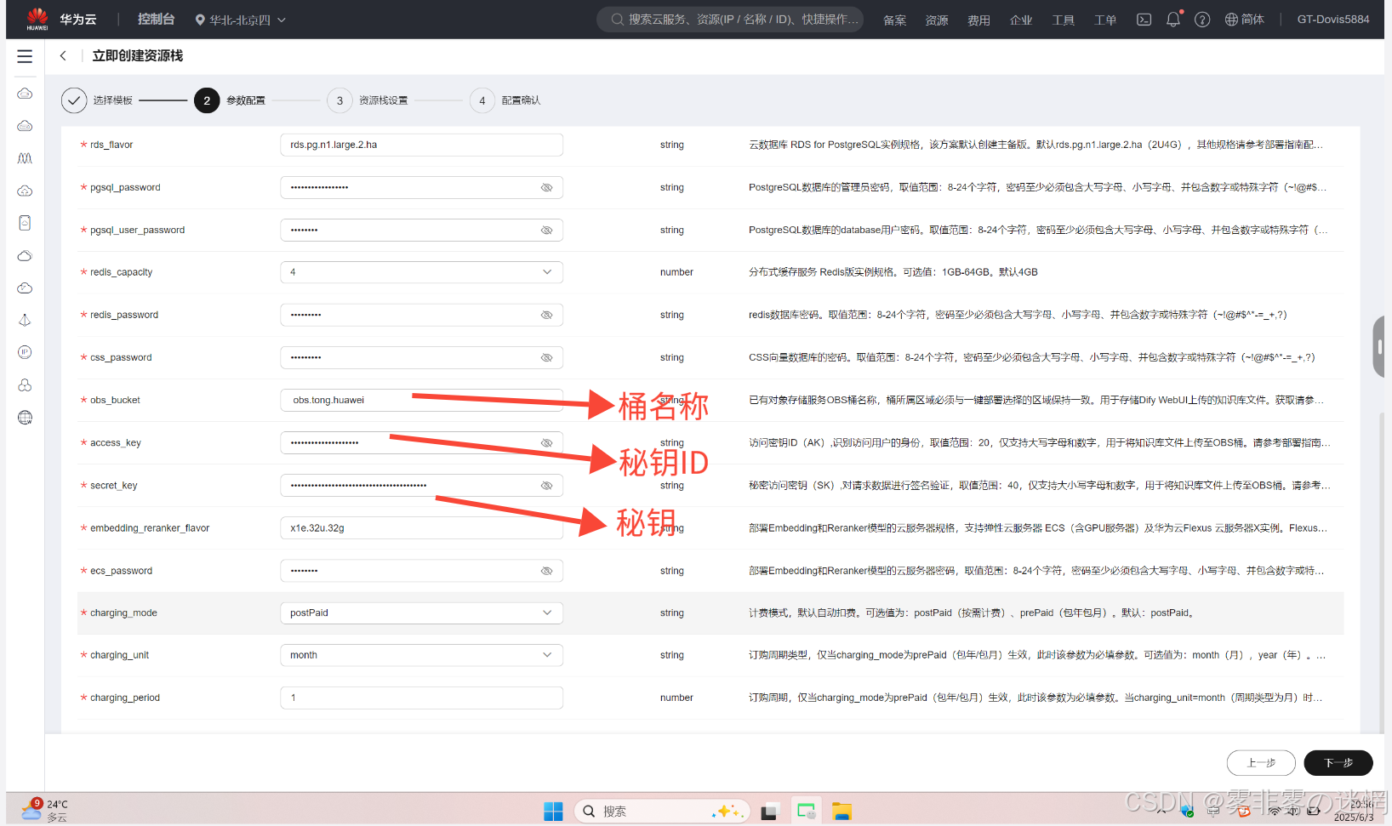Open the 费用 menu in top bar
Image resolution: width=1392 pixels, height=826 pixels.
[x=978, y=20]
